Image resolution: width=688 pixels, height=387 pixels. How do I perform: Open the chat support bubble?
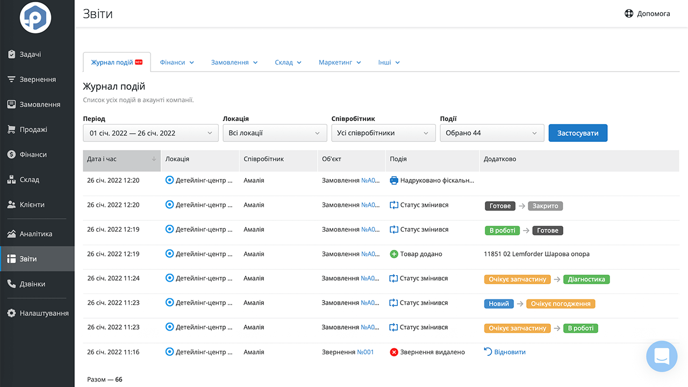click(662, 356)
